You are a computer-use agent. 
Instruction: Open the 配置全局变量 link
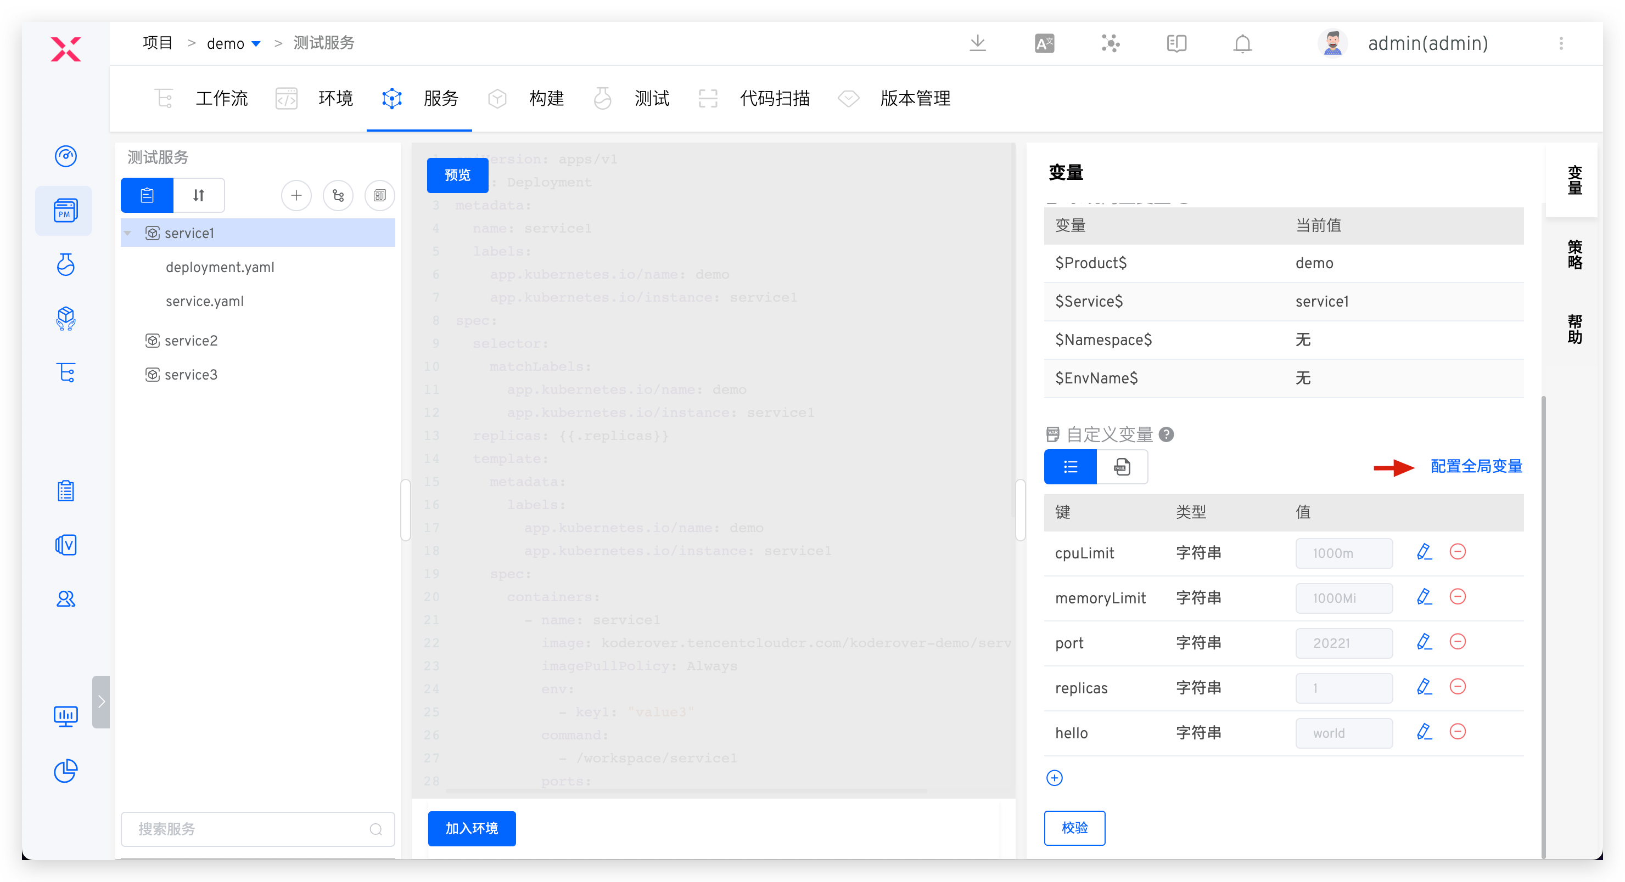tap(1476, 467)
